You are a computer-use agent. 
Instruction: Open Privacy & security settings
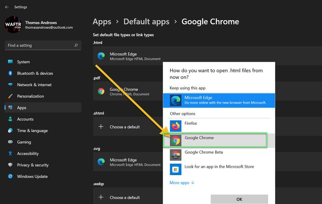[x=43, y=165]
